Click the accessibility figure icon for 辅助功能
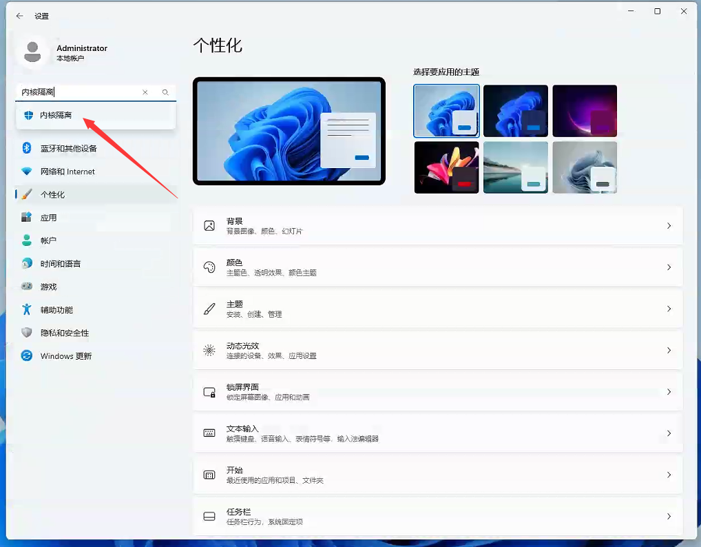Screen dimensions: 701x547 [26, 309]
